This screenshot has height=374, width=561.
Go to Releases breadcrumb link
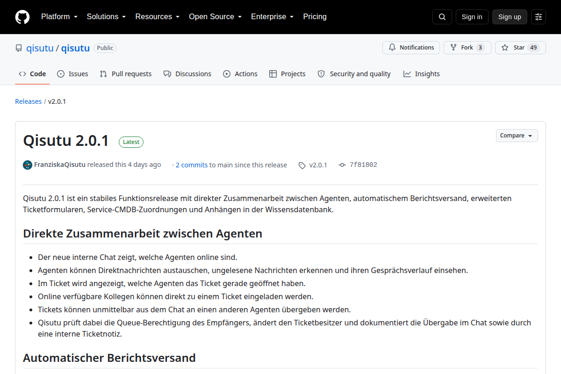click(28, 101)
